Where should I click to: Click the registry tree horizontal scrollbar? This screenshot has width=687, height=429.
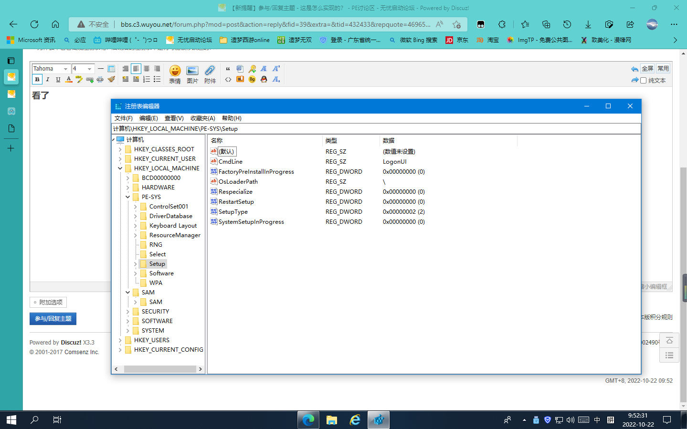pos(160,369)
